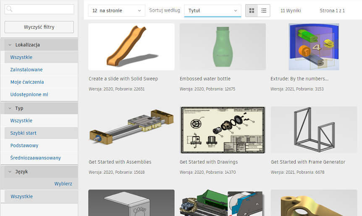362x216 pixels.
Task: Select Wszystkie under Typ
Action: click(41, 120)
